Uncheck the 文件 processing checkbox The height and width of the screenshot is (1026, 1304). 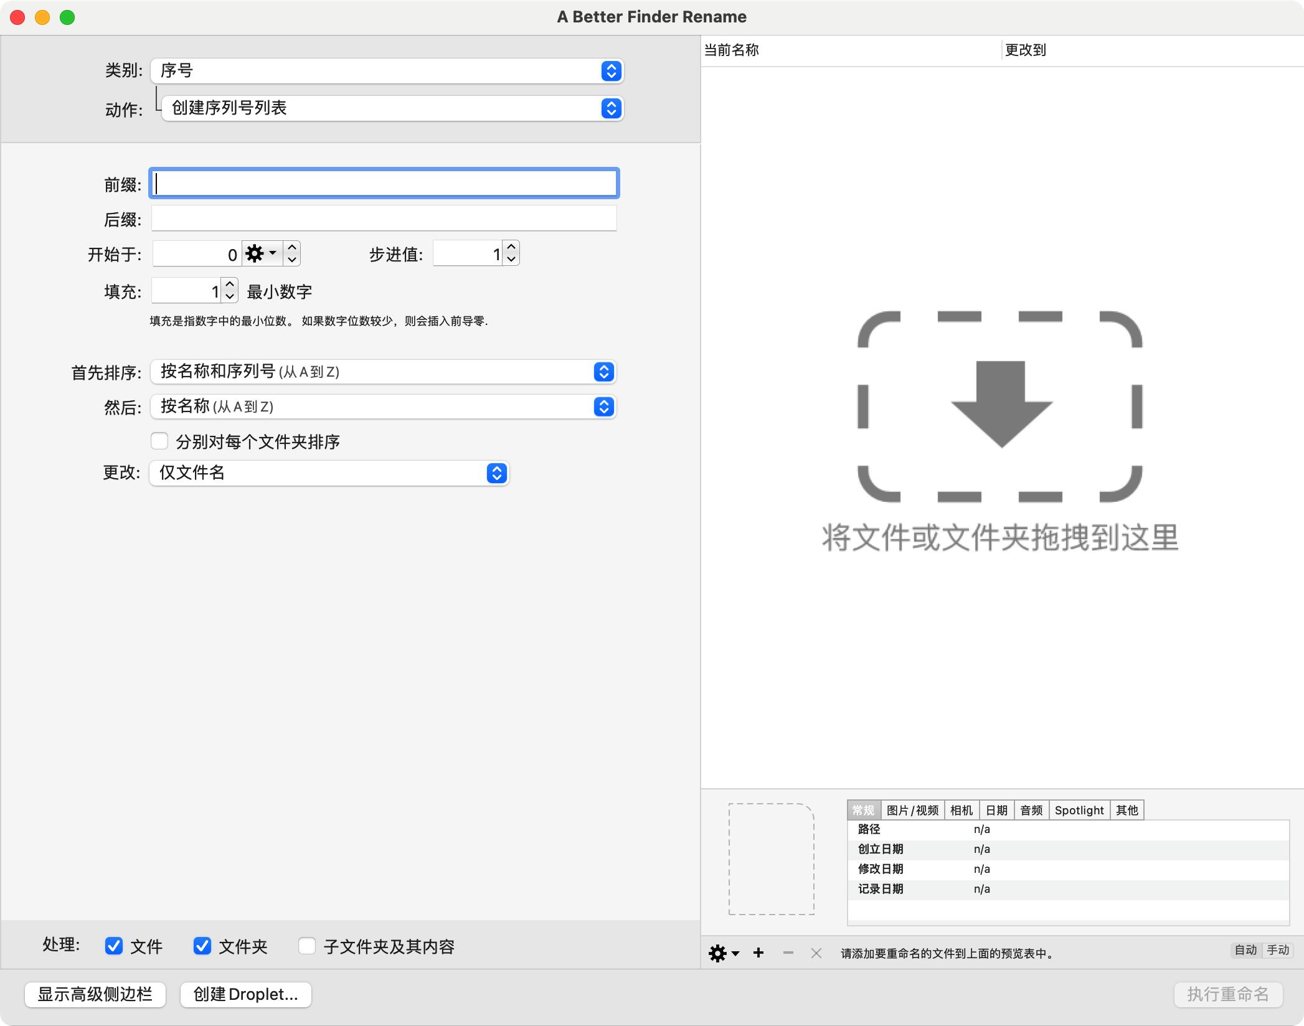click(113, 946)
